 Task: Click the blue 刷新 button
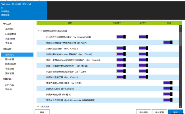(x=175, y=112)
